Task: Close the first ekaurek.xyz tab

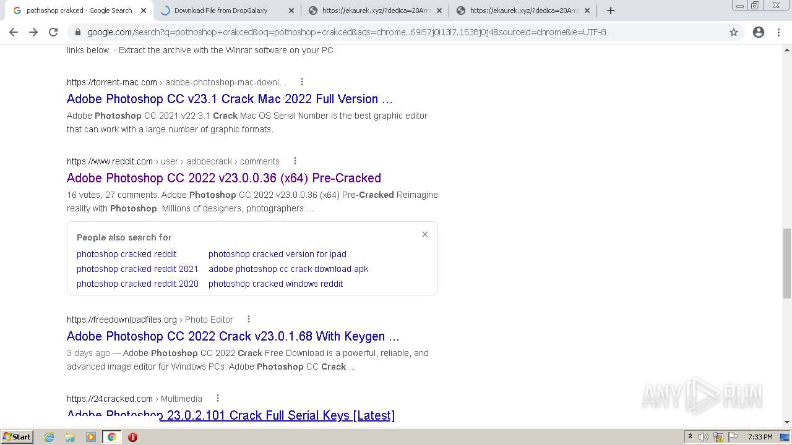Action: (439, 11)
